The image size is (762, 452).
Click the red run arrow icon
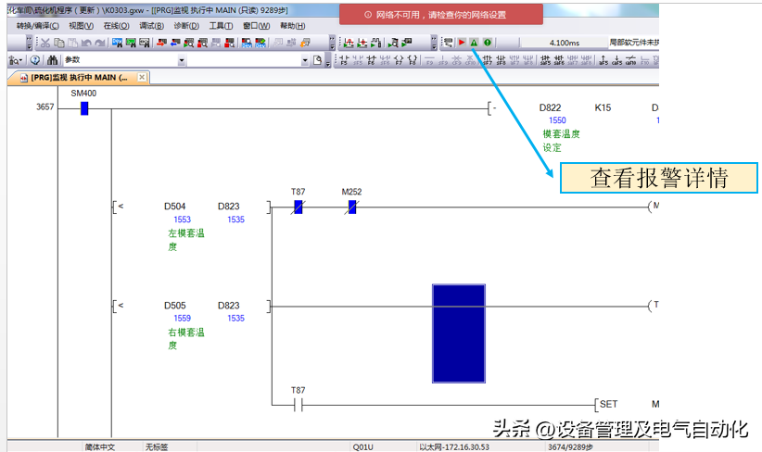click(462, 43)
